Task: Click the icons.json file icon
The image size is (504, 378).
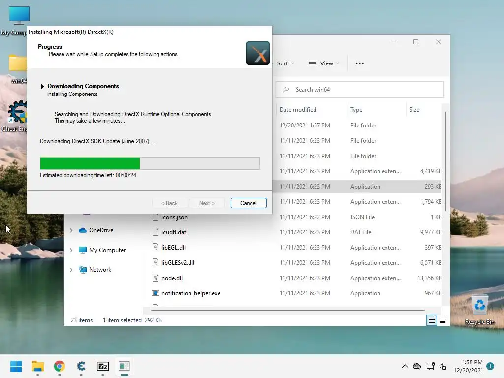Action: pyautogui.click(x=155, y=217)
